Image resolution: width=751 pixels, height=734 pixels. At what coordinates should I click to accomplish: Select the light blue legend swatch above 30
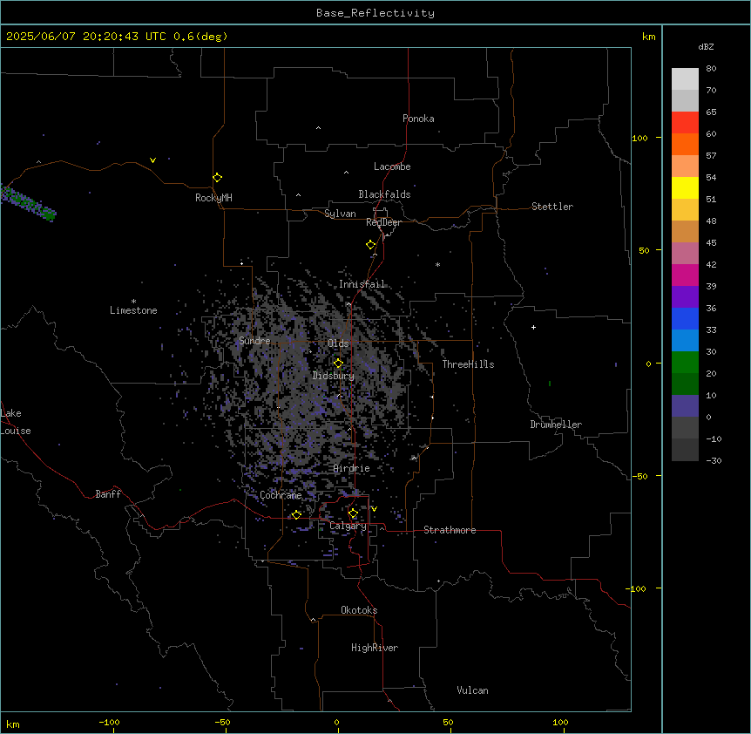pos(685,341)
